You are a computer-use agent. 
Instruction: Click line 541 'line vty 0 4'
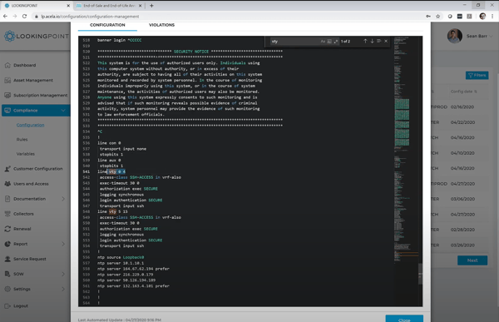click(x=111, y=171)
